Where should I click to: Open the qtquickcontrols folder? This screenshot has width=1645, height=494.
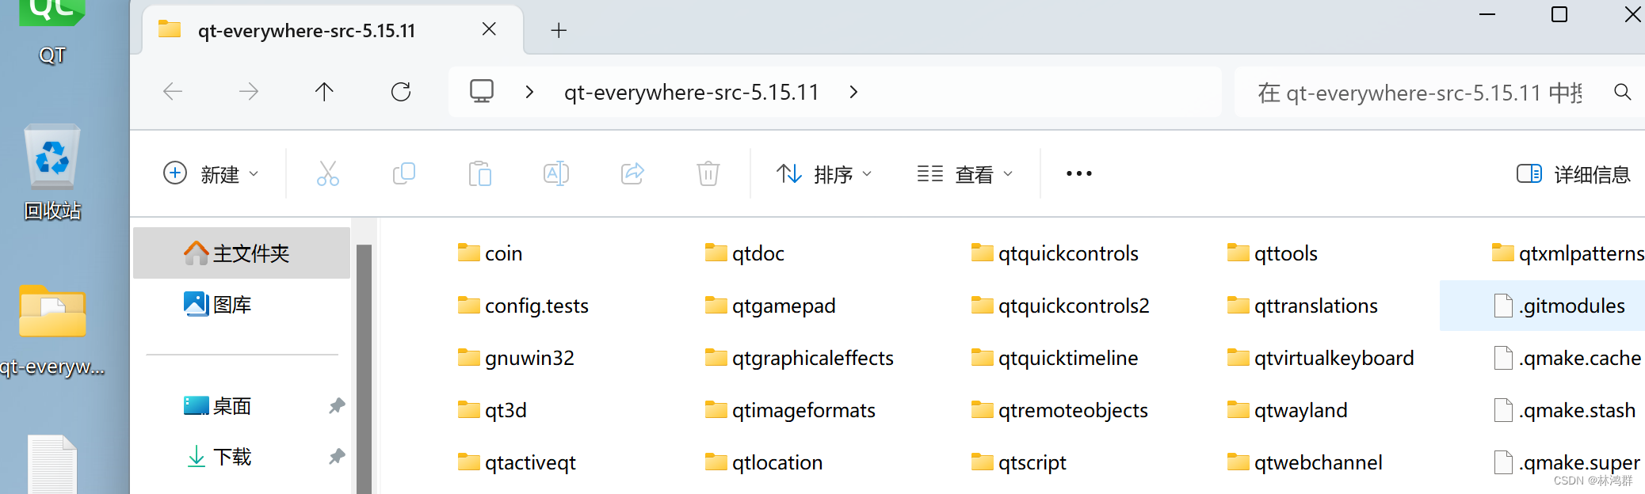pyautogui.click(x=1055, y=253)
